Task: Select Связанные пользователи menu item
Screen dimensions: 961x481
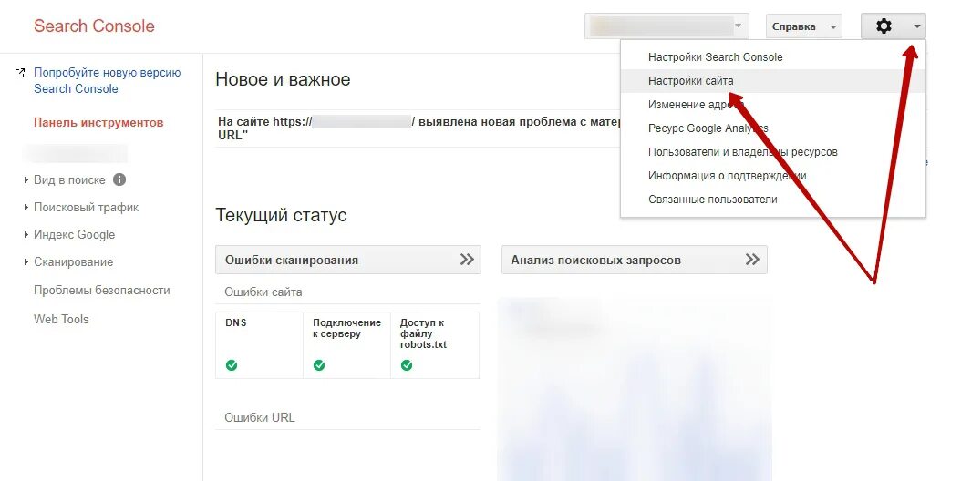Action: 773,200
